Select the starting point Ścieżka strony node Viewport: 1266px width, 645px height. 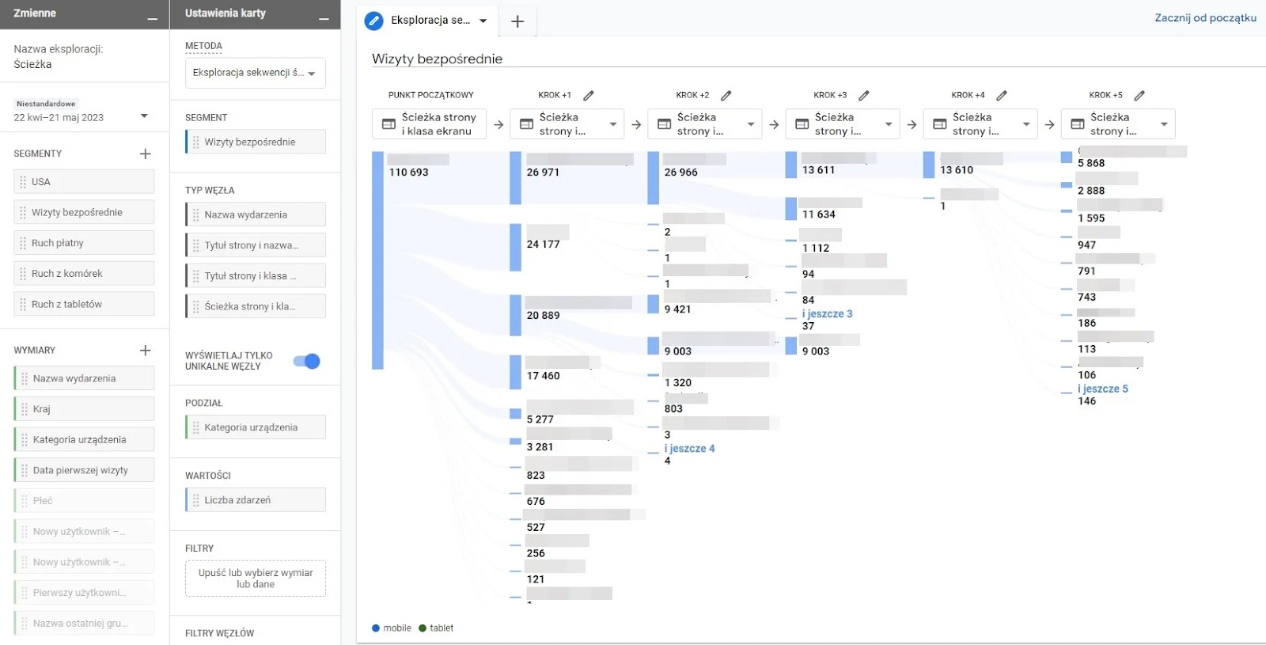tap(430, 124)
